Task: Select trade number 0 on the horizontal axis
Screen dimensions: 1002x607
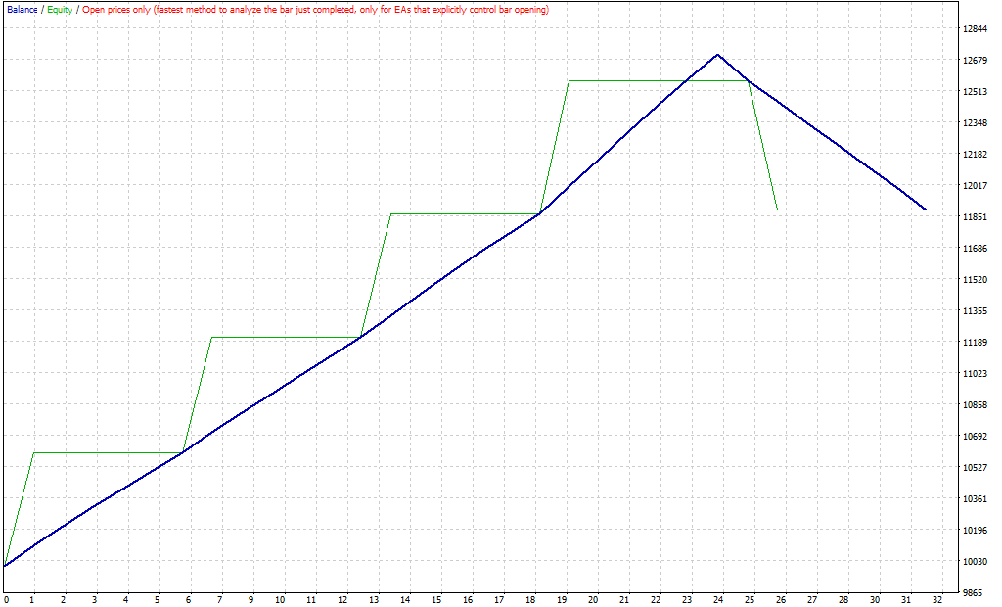Action: tap(6, 599)
